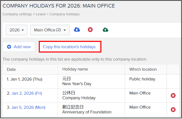Image resolution: width=182 pixels, height=119 pixels.
Task: Select the New Year's Day holiday row
Action: (x=91, y=81)
